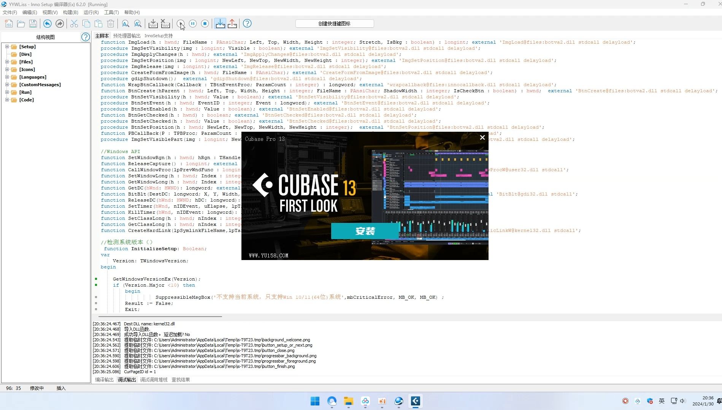Expand the [Icons] tree node
The height and width of the screenshot is (410, 722).
[x=7, y=69]
